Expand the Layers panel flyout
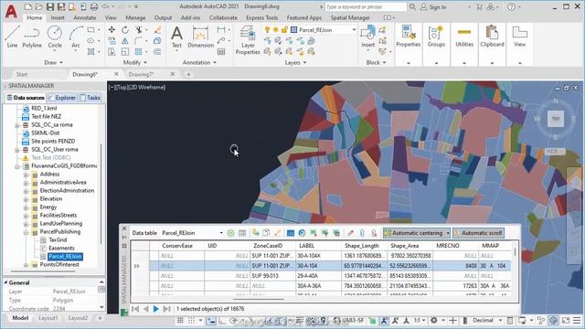Screen dimensions: 585x329 pos(295,62)
